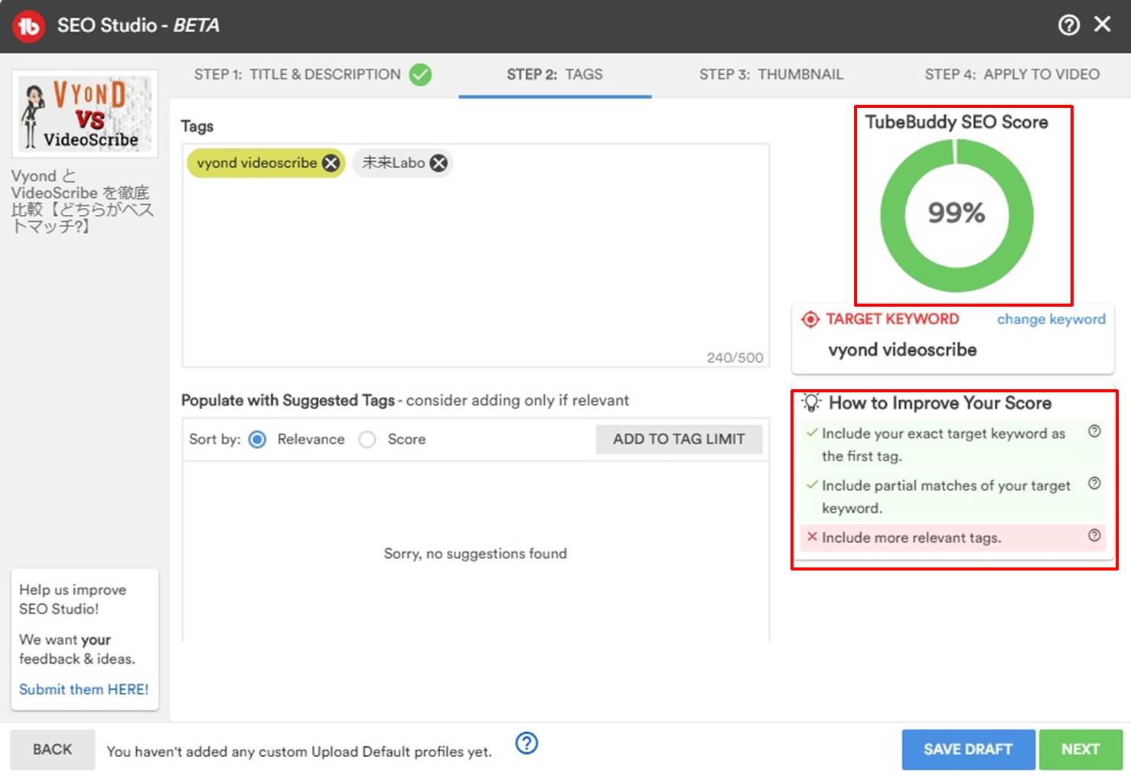The image size is (1131, 777).
Task: Proceed with the Next button
Action: click(x=1080, y=749)
